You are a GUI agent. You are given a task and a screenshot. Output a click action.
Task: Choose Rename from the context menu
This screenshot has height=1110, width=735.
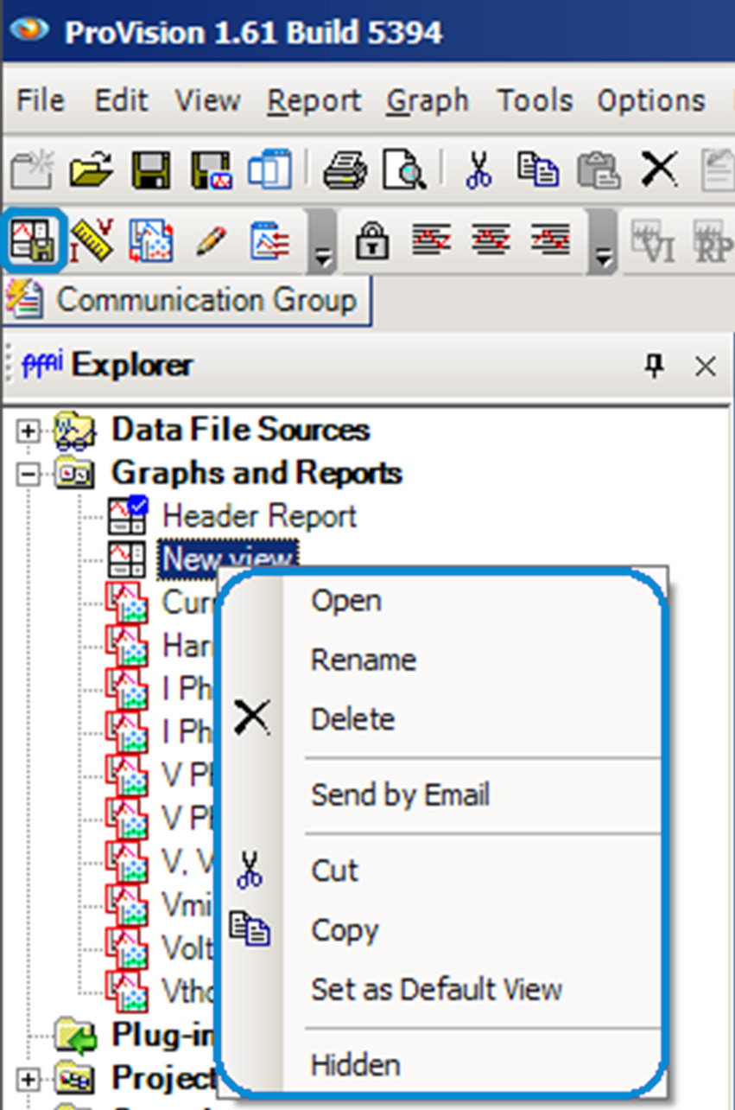pos(363,660)
